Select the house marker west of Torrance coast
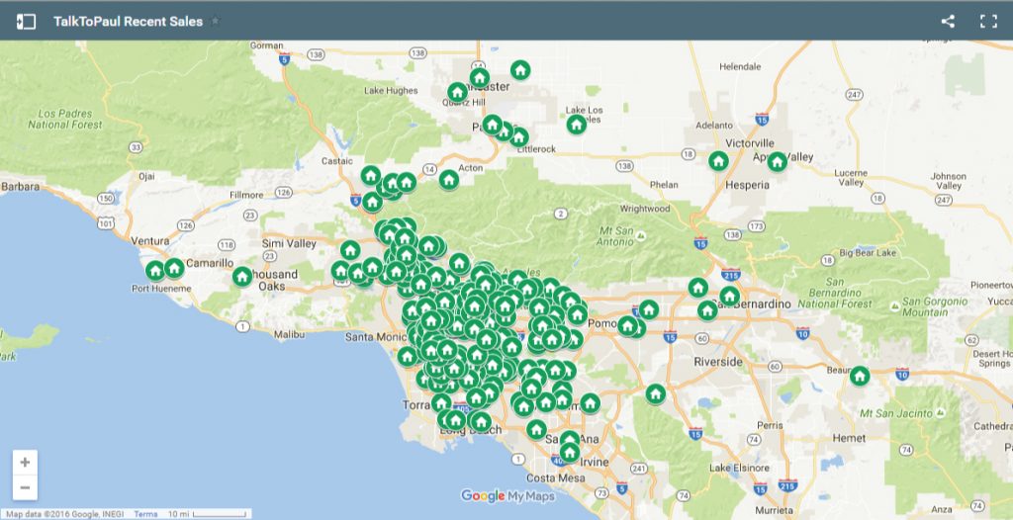1013x520 pixels. 407,356
